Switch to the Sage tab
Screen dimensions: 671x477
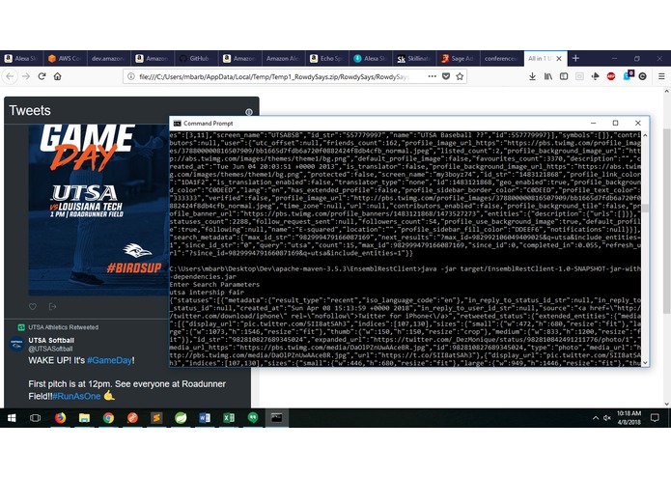pyautogui.click(x=458, y=59)
